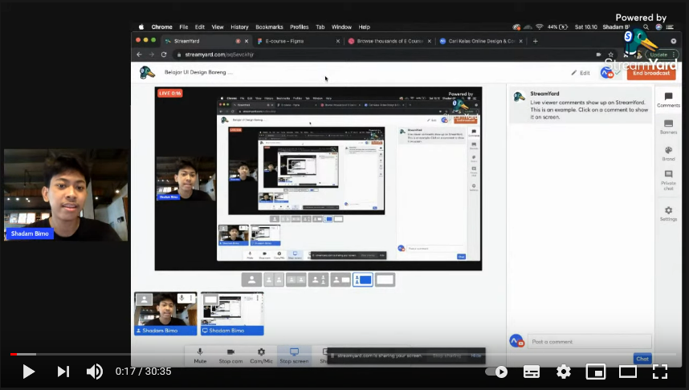Skip to the next video

(63, 372)
